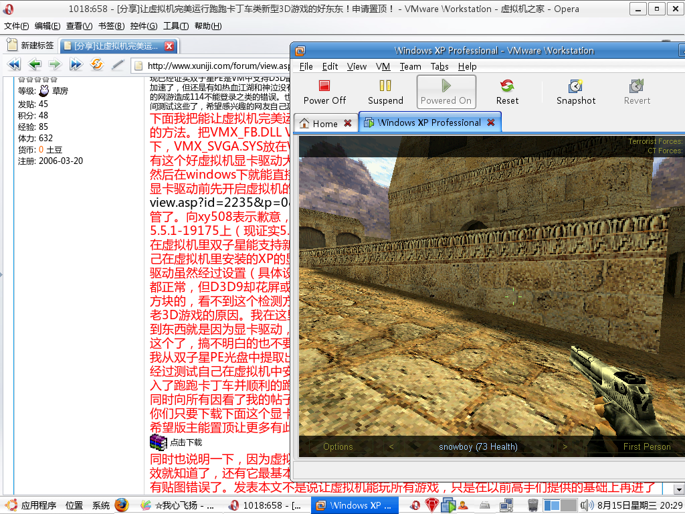
Task: Click the date and time clock
Action: pyautogui.click(x=640, y=505)
